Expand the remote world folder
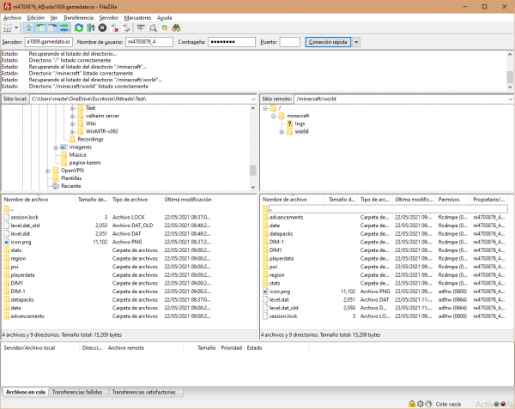Image resolution: width=515 pixels, height=409 pixels. [282, 132]
